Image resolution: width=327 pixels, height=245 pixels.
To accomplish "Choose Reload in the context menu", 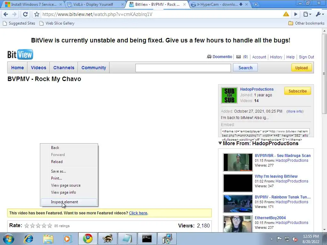I will tap(69, 162).
